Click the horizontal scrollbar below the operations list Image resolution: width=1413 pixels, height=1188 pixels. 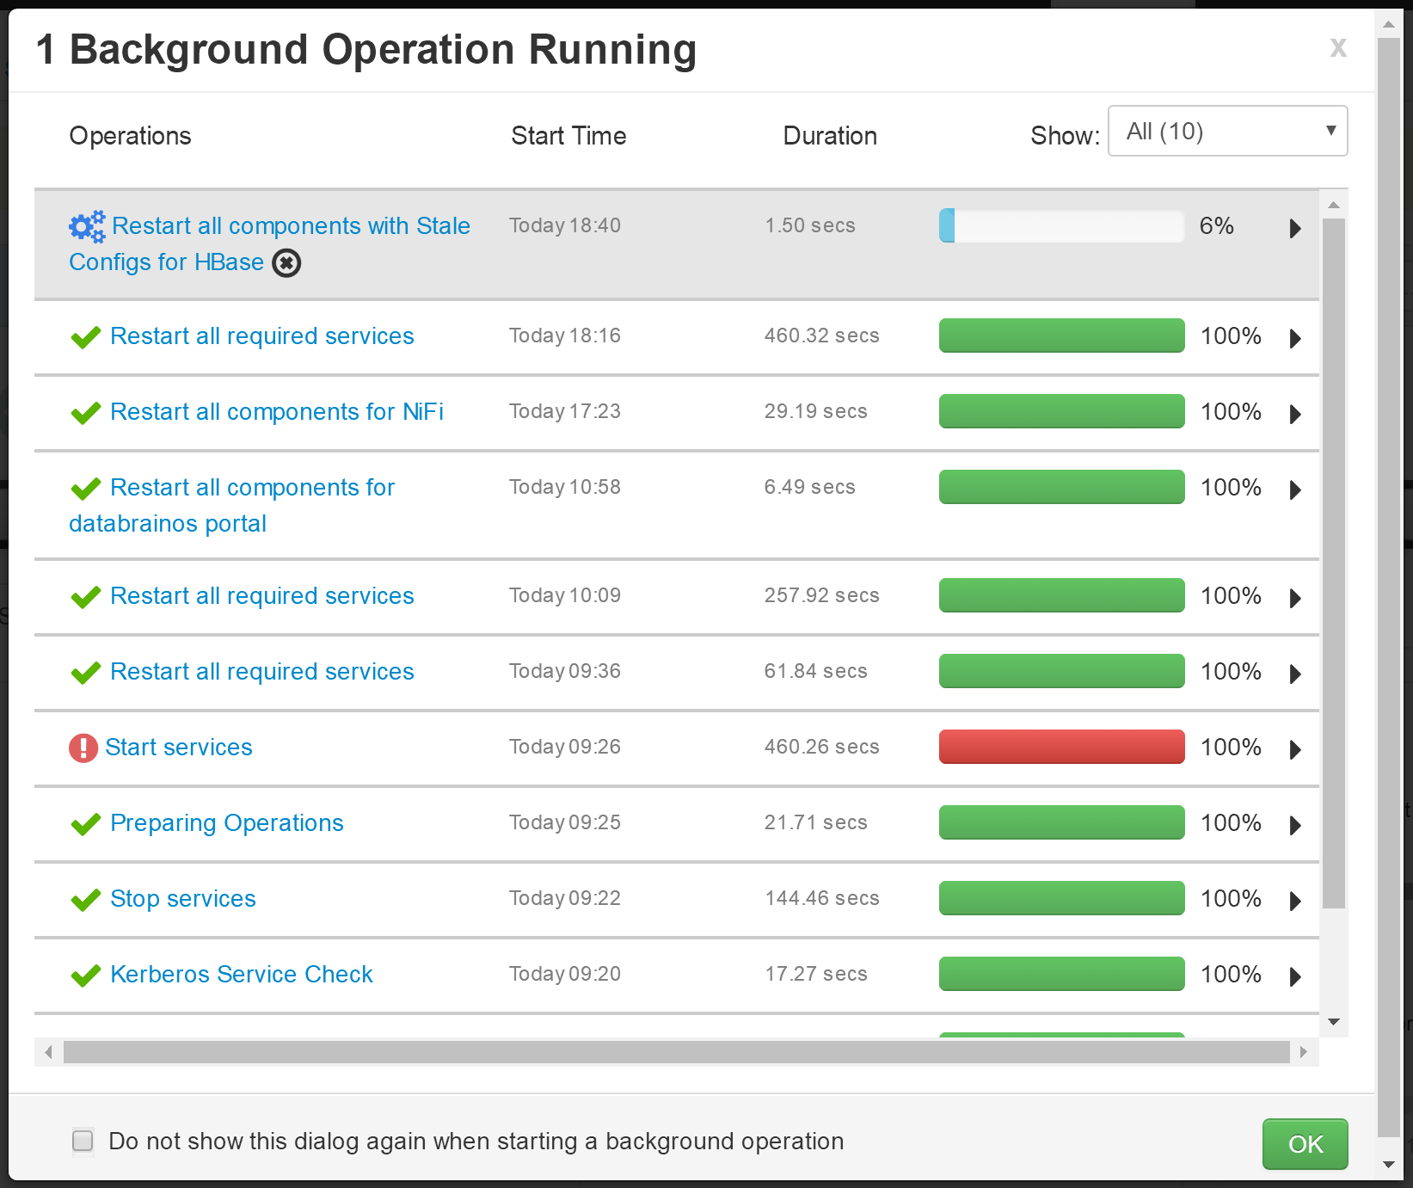(x=676, y=1051)
